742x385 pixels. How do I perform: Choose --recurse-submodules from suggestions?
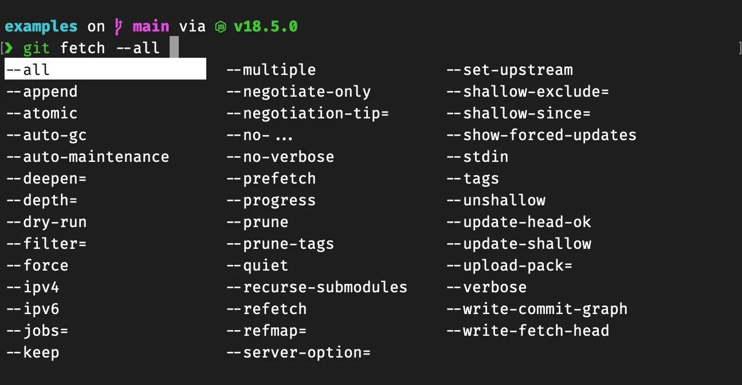tap(317, 287)
